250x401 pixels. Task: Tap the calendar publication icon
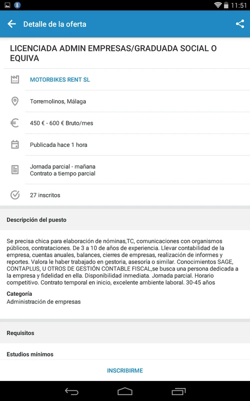pos(15,144)
